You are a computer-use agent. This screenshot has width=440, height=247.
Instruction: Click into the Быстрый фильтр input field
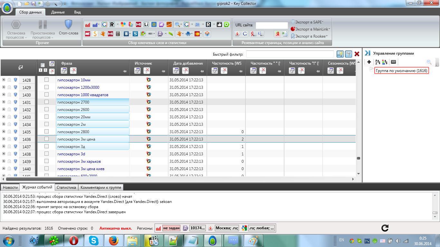(x=290, y=54)
